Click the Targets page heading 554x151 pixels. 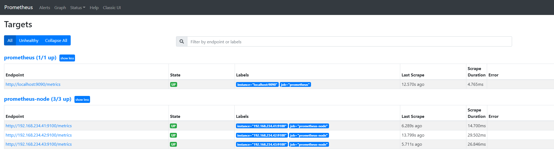click(x=18, y=24)
